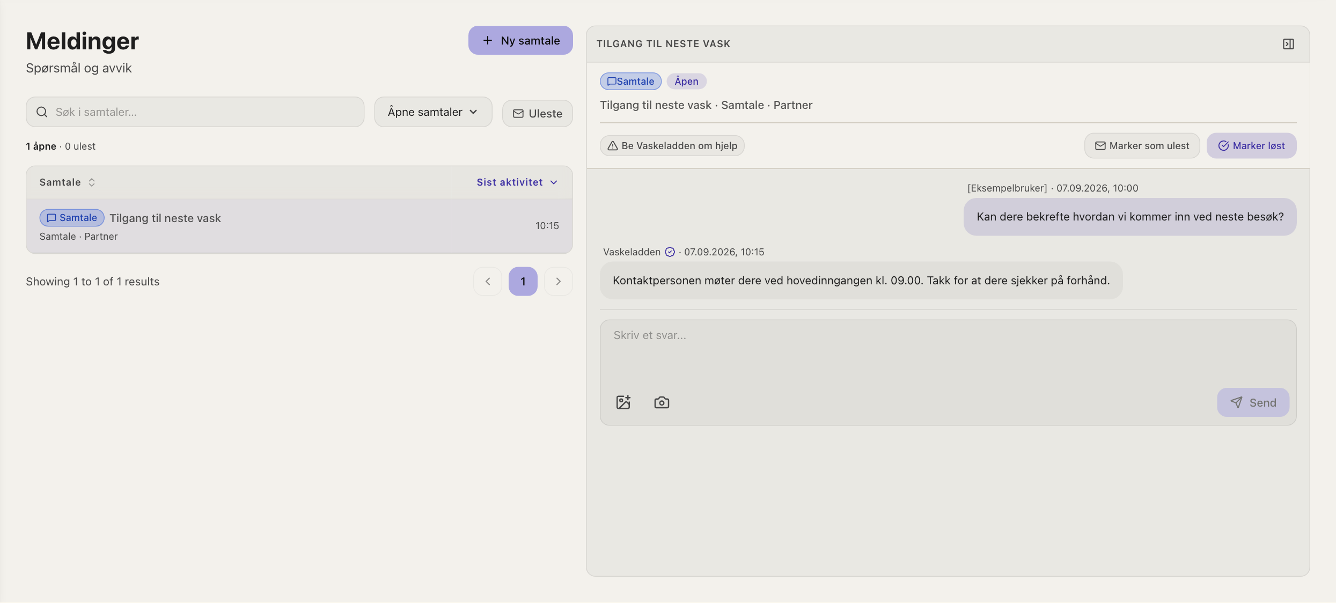Sort by Sist aktivitet chevron
Image resolution: width=1336 pixels, height=603 pixels.
click(554, 182)
